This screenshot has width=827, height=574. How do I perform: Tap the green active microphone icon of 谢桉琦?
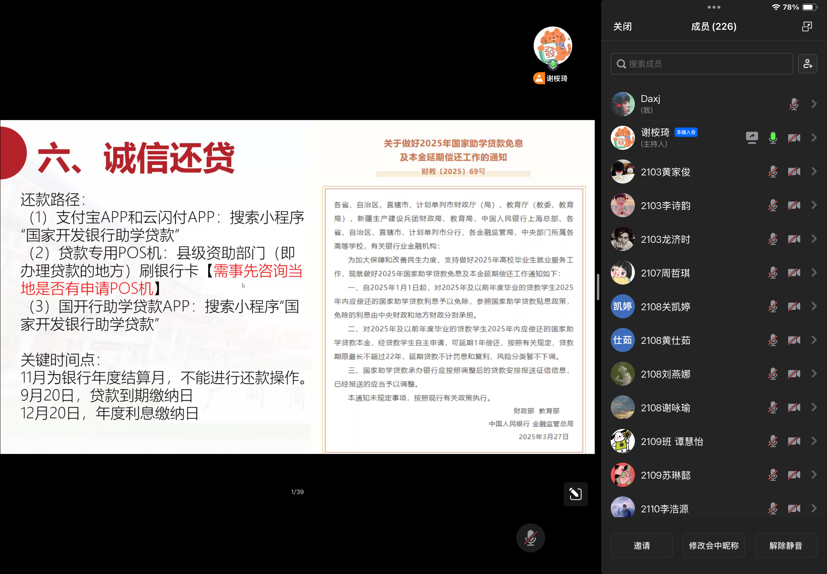point(773,137)
